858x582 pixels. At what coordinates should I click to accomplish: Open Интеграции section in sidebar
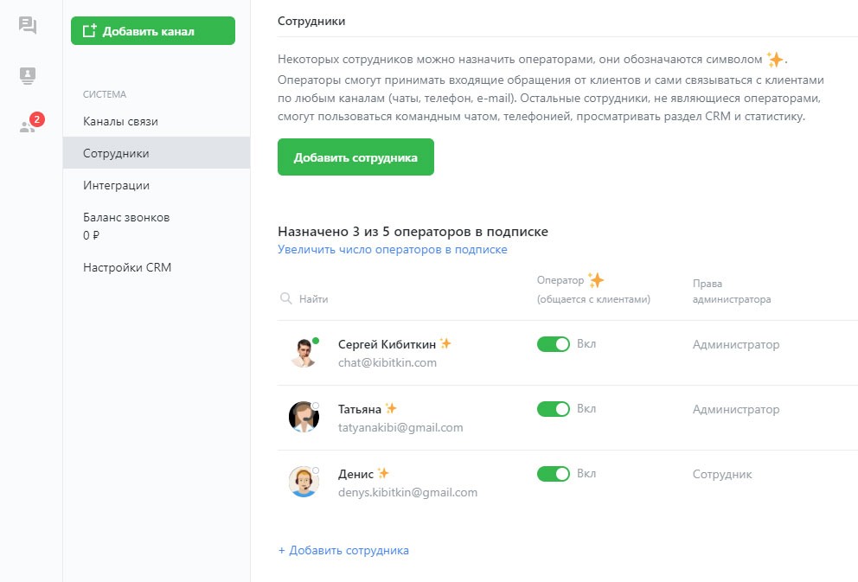click(x=116, y=185)
